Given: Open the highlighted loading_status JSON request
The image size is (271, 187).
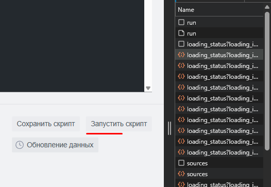Looking at the screenshot, I should click(219, 55).
